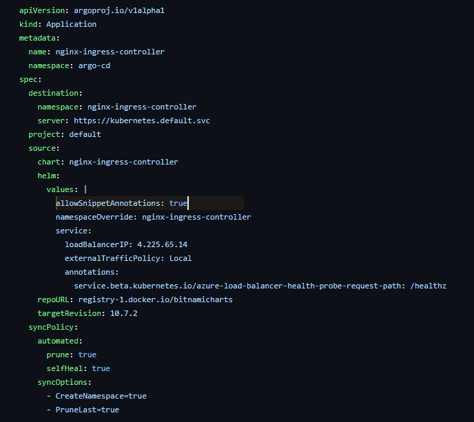The image size is (474, 422).
Task: Click the chart value 'nginx-ingress-controller'
Action: [x=123, y=162]
